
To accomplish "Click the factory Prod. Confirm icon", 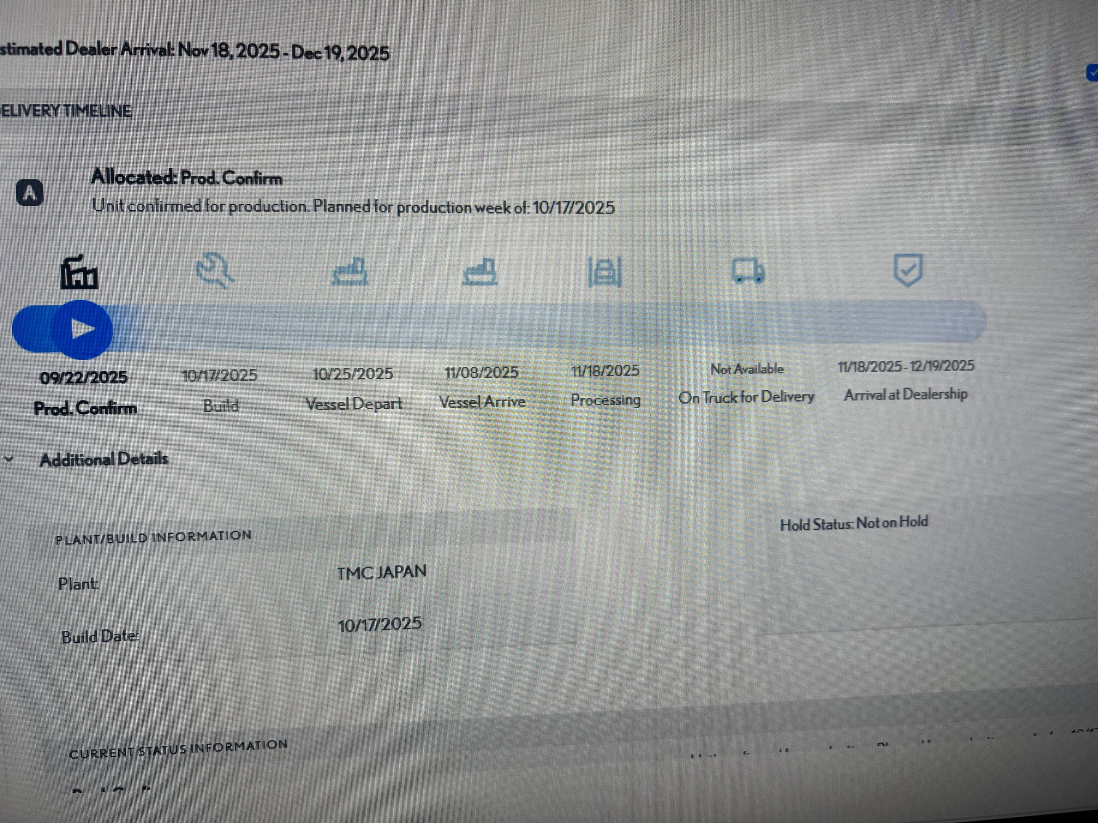I will click(79, 273).
